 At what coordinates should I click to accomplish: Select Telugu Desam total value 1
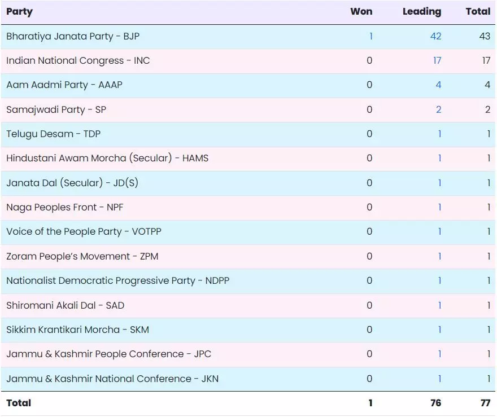(x=489, y=134)
